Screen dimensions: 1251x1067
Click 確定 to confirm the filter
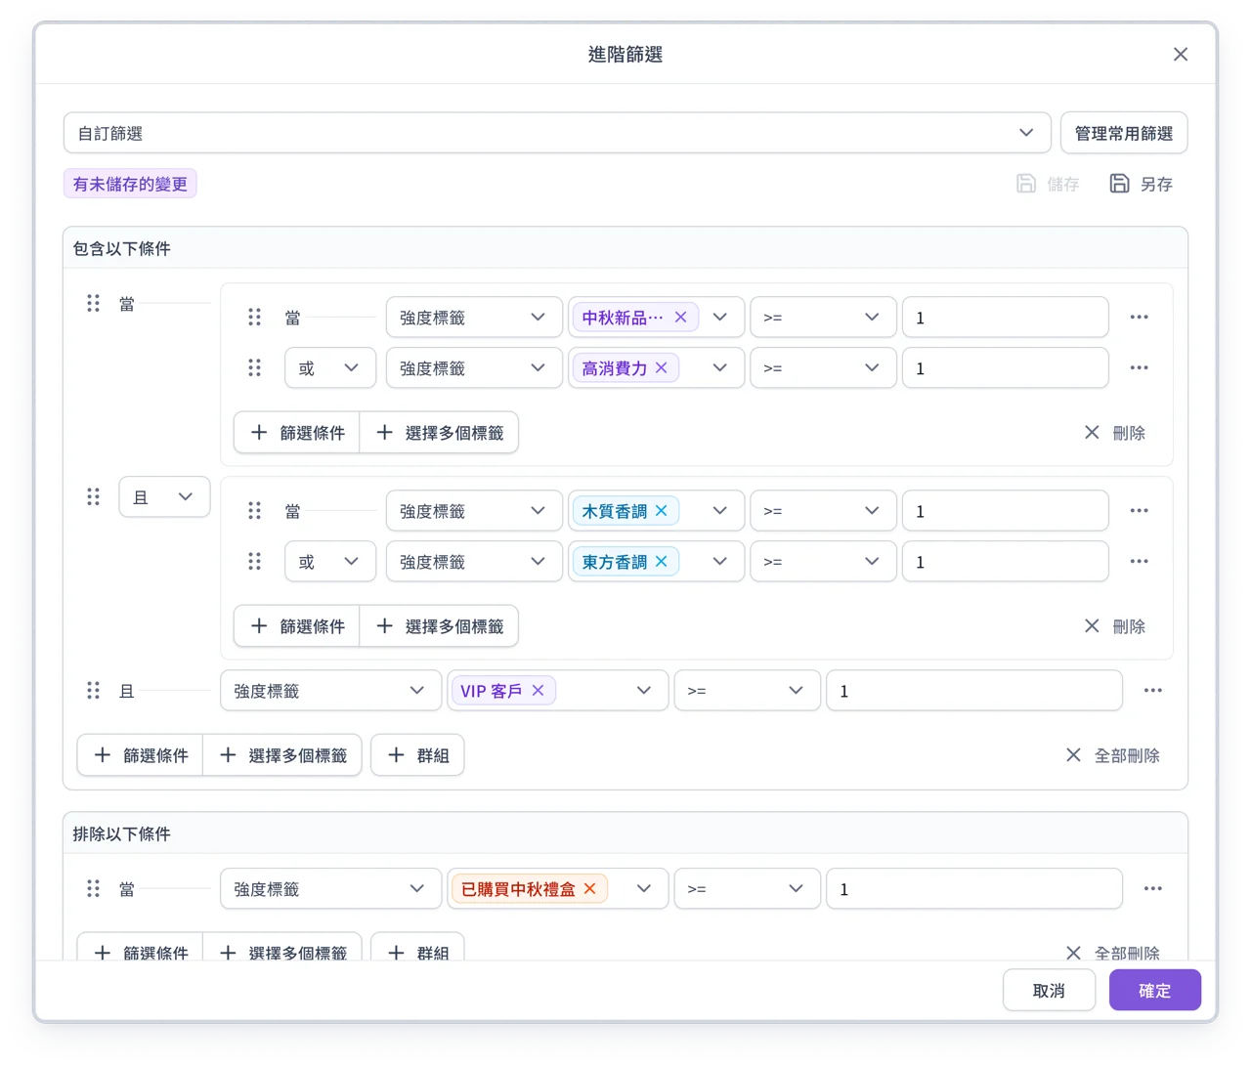tap(1154, 990)
